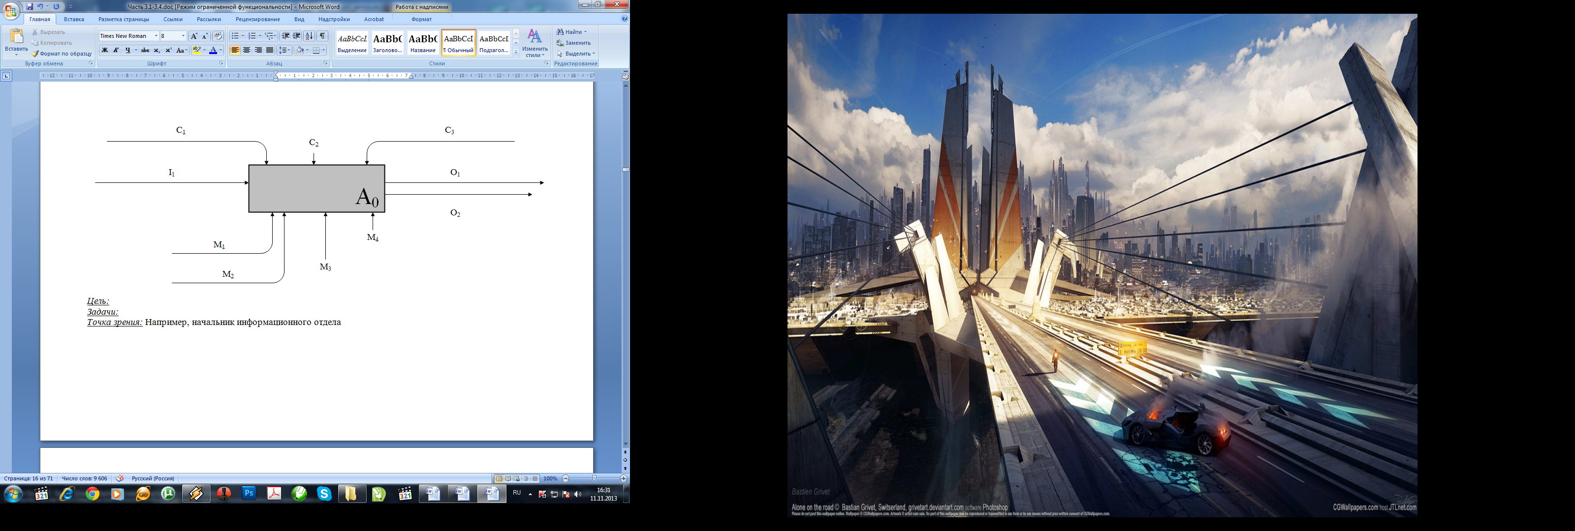Click the bulleted list icon
This screenshot has width=1575, height=531.
(235, 36)
